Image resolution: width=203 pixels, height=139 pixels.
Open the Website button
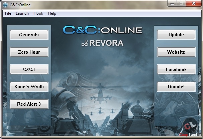176,52
